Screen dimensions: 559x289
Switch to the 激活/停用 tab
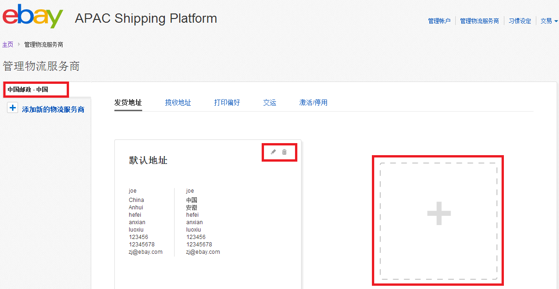pos(314,102)
